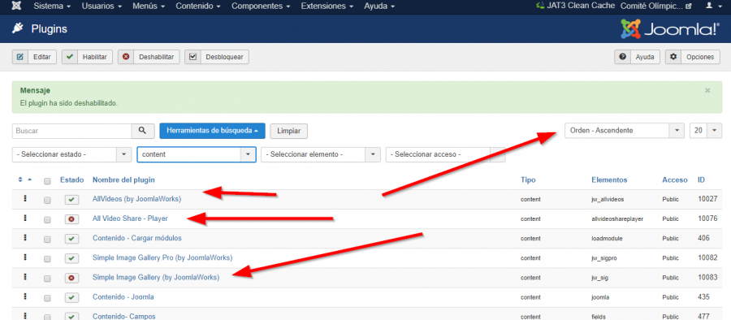Open the Orden - Ascendente sort dropdown
The width and height of the screenshot is (731, 320).
pyautogui.click(x=625, y=131)
